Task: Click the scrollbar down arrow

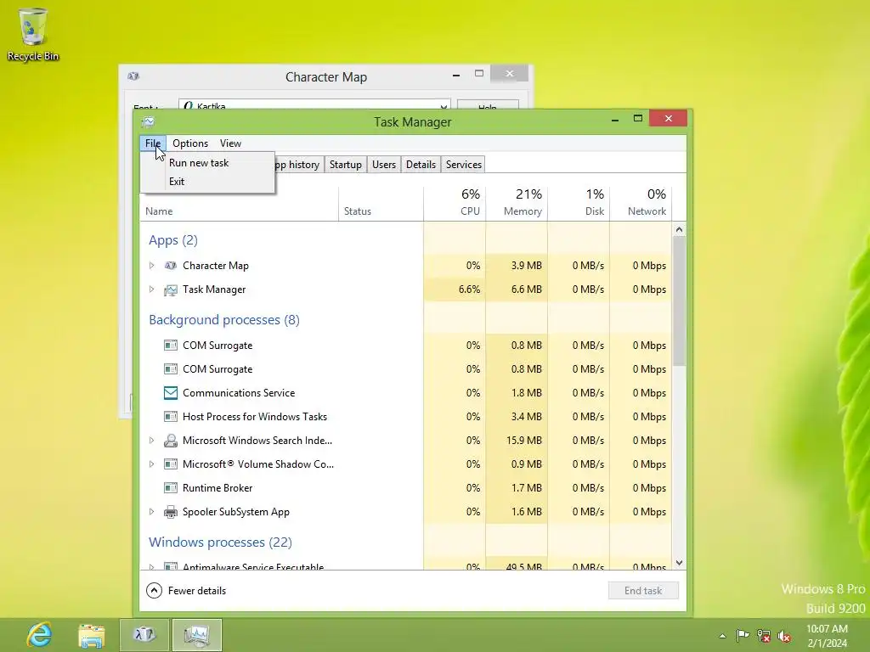Action: click(x=679, y=563)
